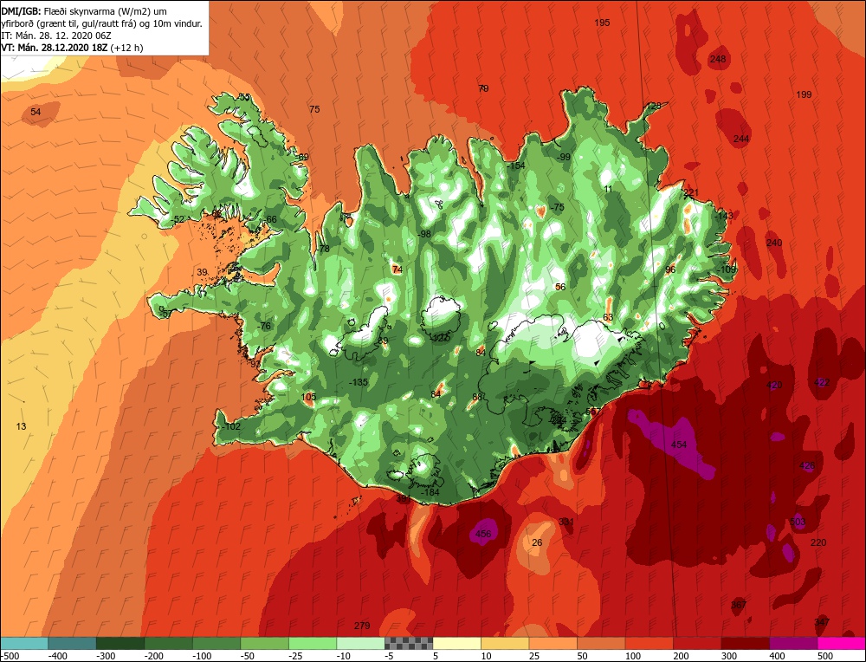Click the map value 331 south of the coast
The image size is (866, 662).
566,522
